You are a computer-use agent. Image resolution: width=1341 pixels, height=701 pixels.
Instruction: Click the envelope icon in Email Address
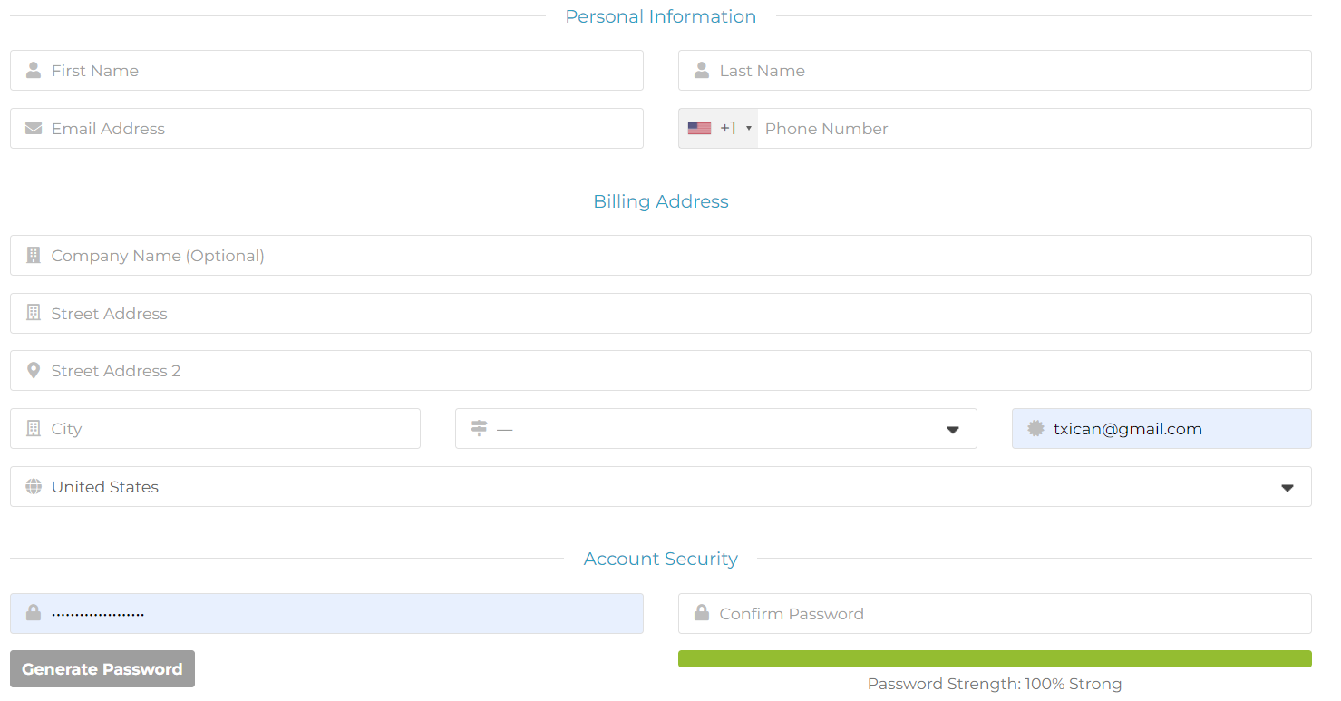[x=34, y=129]
